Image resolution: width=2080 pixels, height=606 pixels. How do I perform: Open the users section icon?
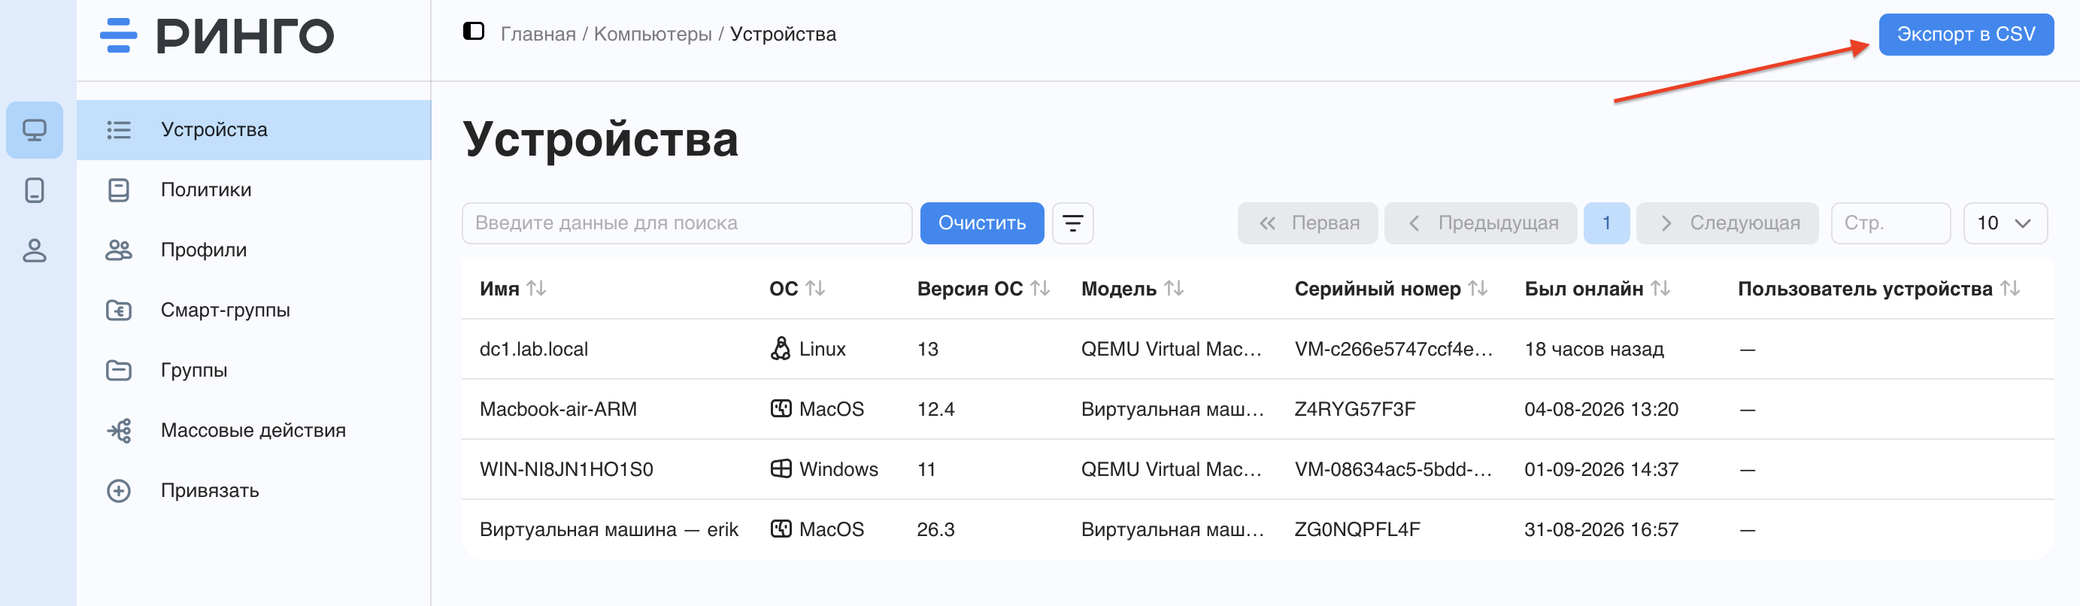pyautogui.click(x=35, y=250)
